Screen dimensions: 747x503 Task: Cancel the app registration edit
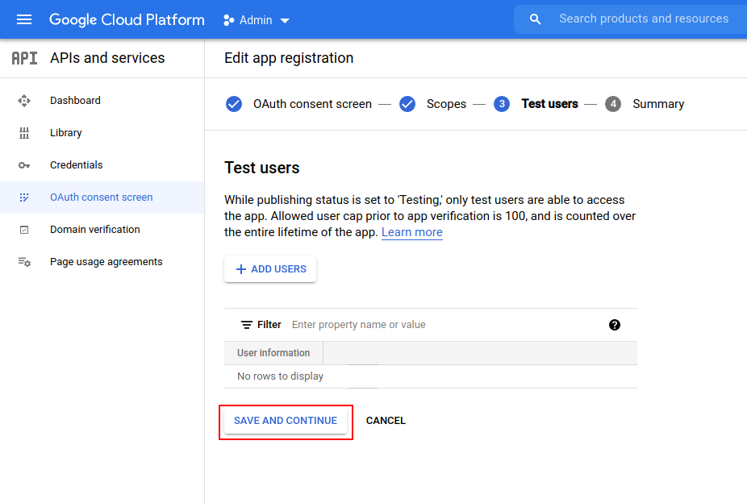pyautogui.click(x=386, y=421)
